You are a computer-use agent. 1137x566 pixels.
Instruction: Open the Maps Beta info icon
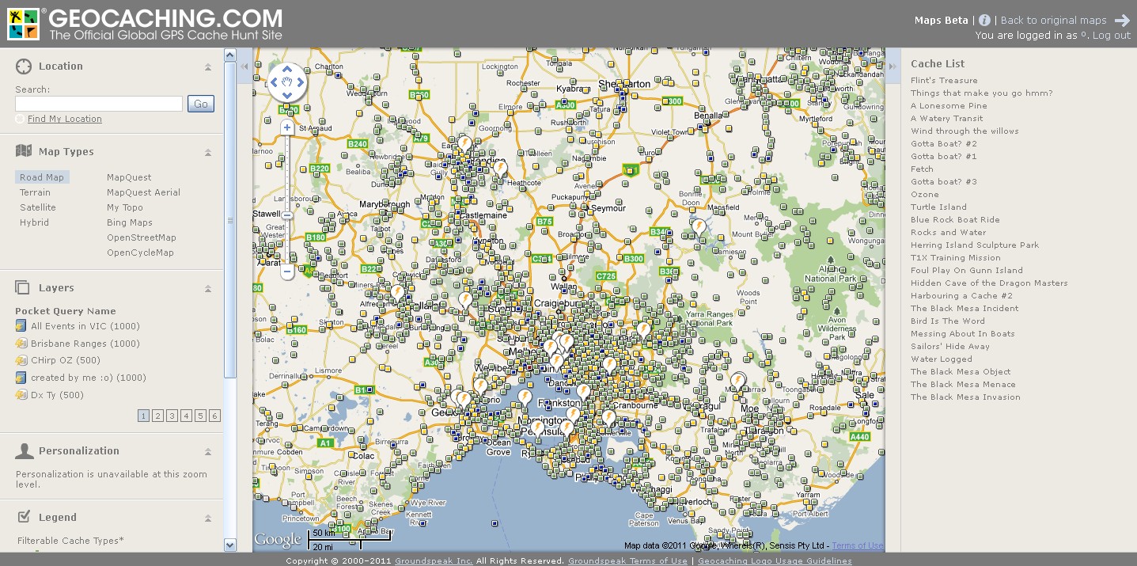(984, 21)
